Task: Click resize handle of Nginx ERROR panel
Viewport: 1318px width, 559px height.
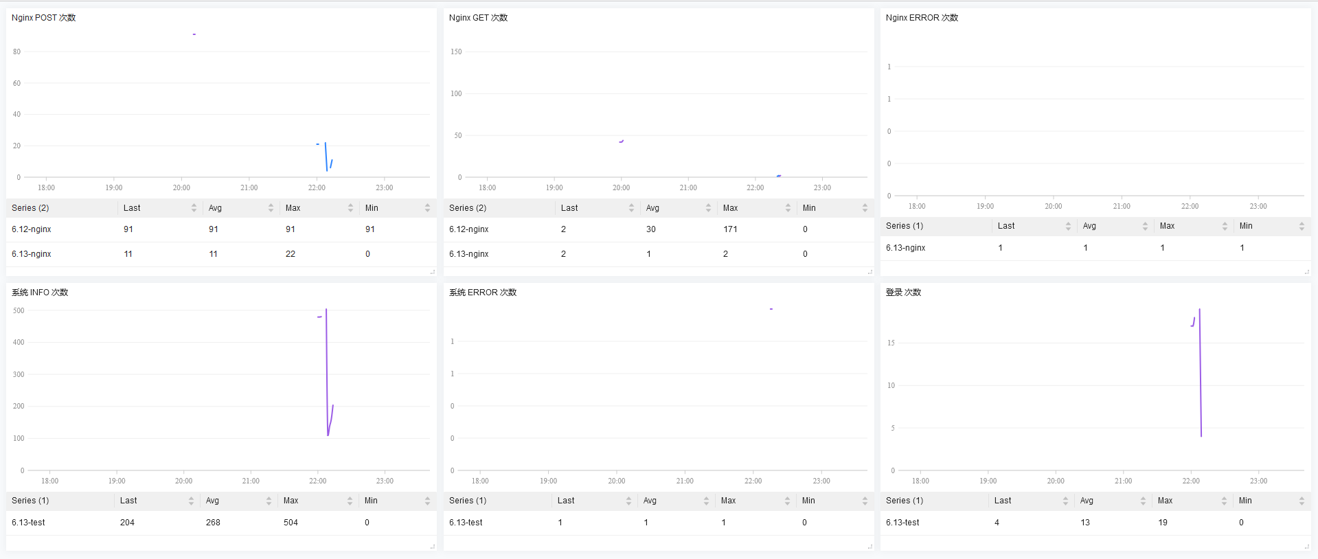Action: (1307, 272)
